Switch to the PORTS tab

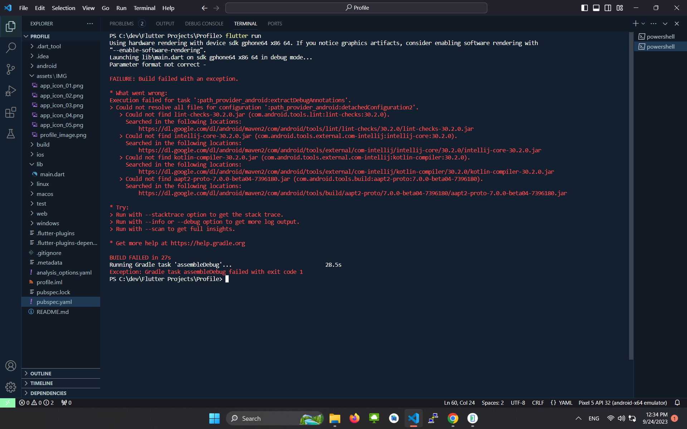point(275,24)
